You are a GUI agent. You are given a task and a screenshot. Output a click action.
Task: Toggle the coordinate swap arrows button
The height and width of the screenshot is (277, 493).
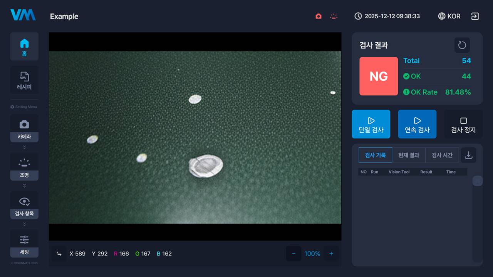click(59, 254)
